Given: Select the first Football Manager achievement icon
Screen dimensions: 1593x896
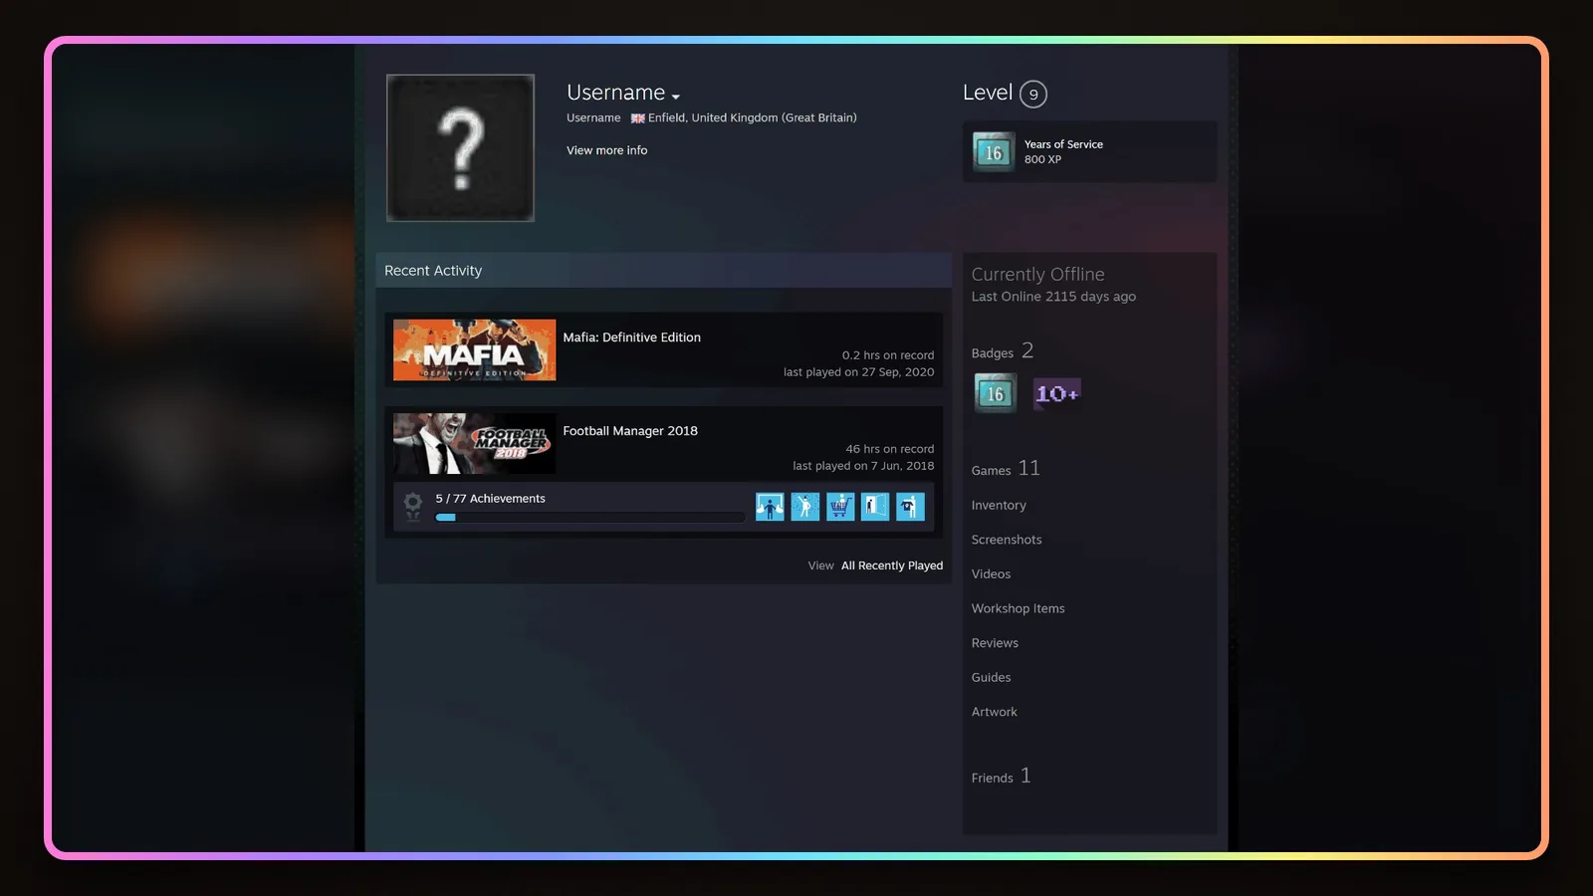Looking at the screenshot, I should click(770, 507).
